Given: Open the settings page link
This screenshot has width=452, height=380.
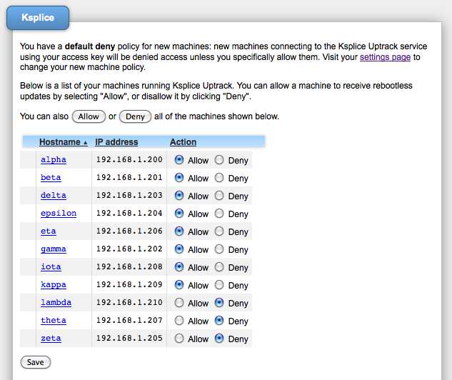Looking at the screenshot, I should (385, 56).
